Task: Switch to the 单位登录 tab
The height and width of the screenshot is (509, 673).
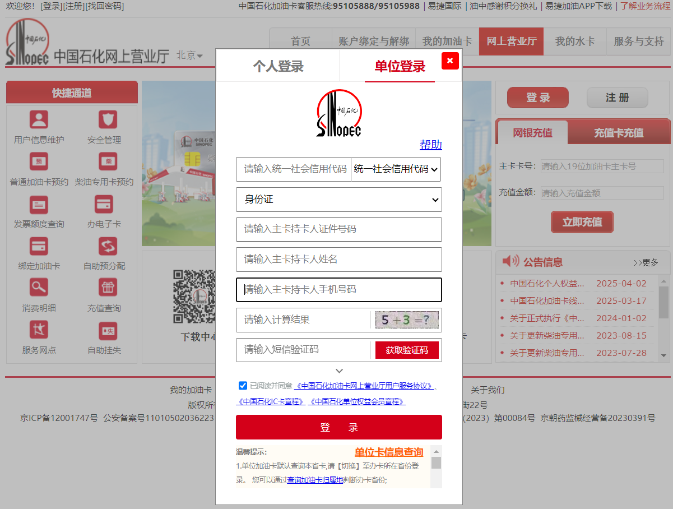Action: point(400,66)
